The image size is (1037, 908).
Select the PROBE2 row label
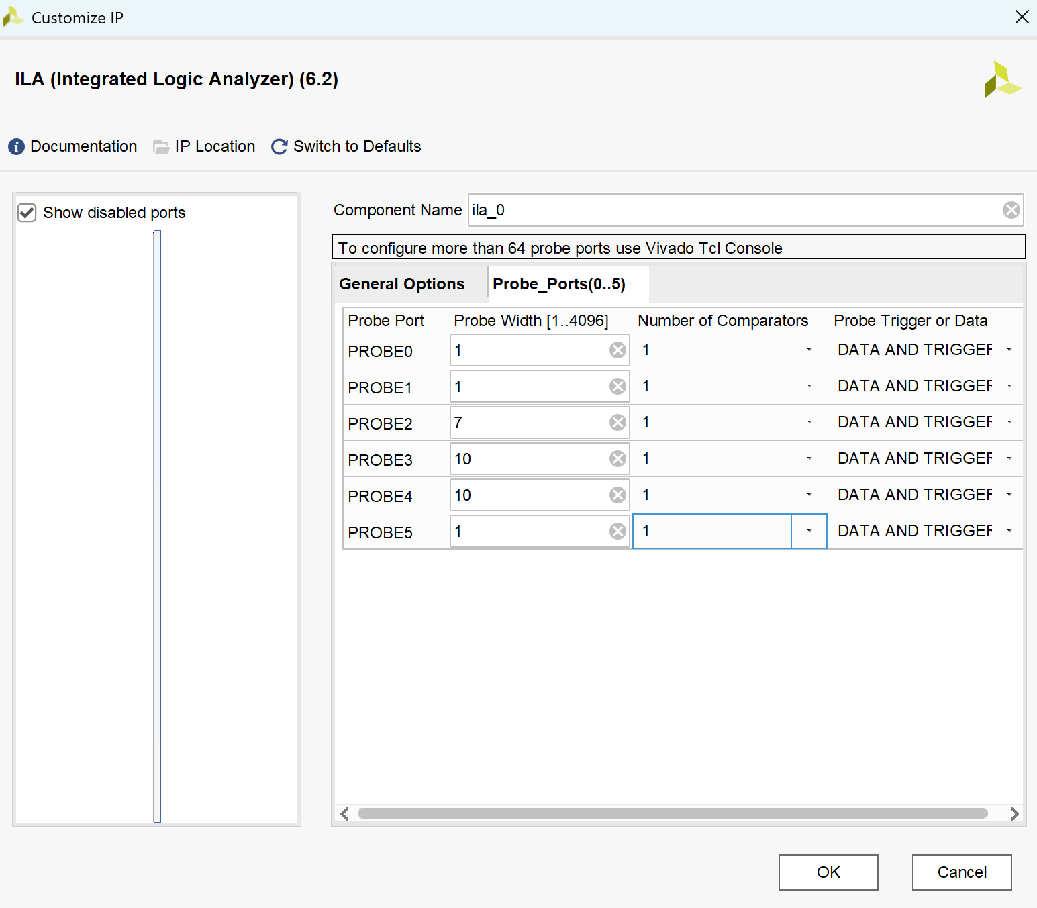380,423
